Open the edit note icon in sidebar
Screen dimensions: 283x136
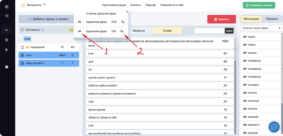(7, 40)
